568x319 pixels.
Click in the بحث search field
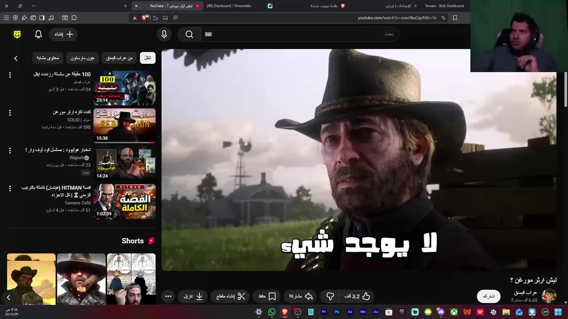300,34
